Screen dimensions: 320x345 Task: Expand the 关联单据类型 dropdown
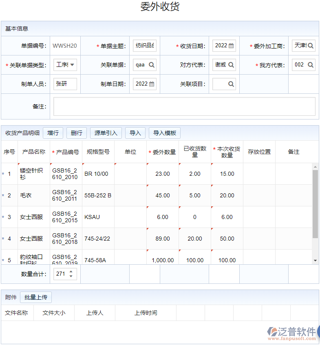[x=72, y=65]
